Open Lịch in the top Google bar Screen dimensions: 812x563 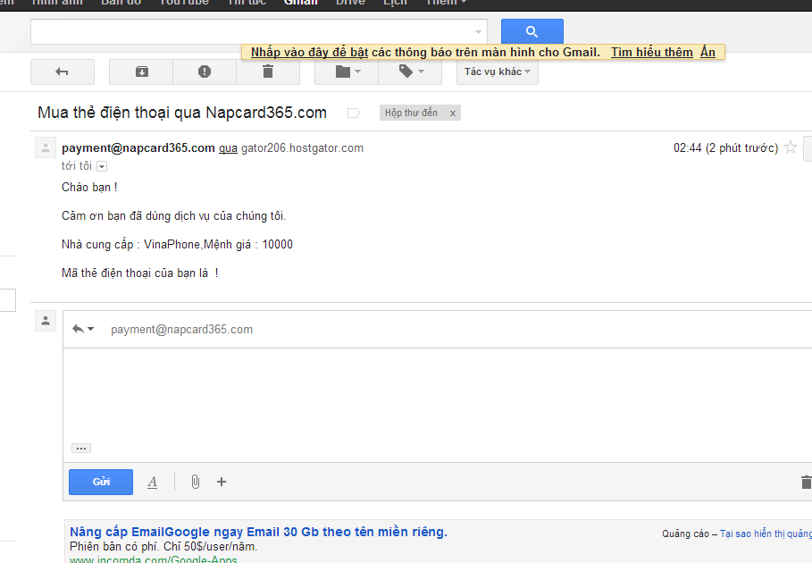click(x=395, y=3)
